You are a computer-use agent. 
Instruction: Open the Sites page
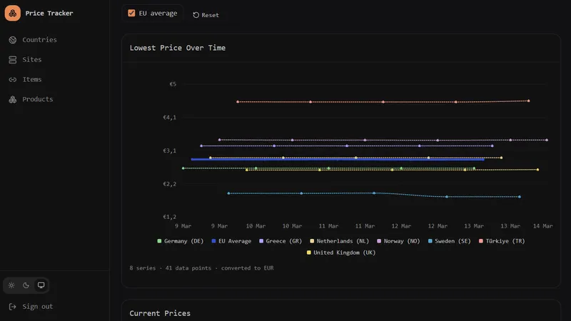32,59
